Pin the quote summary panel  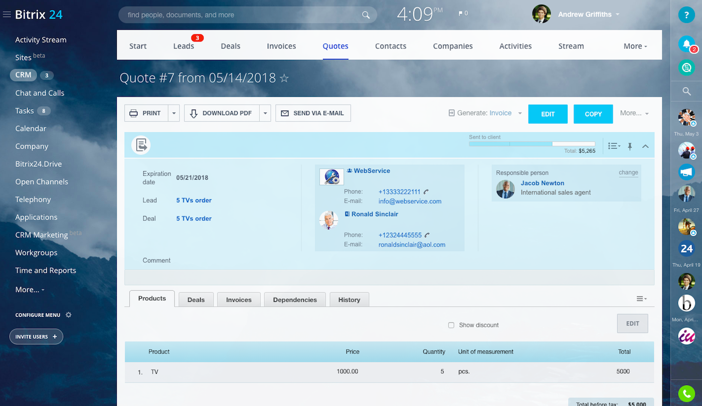coord(630,146)
